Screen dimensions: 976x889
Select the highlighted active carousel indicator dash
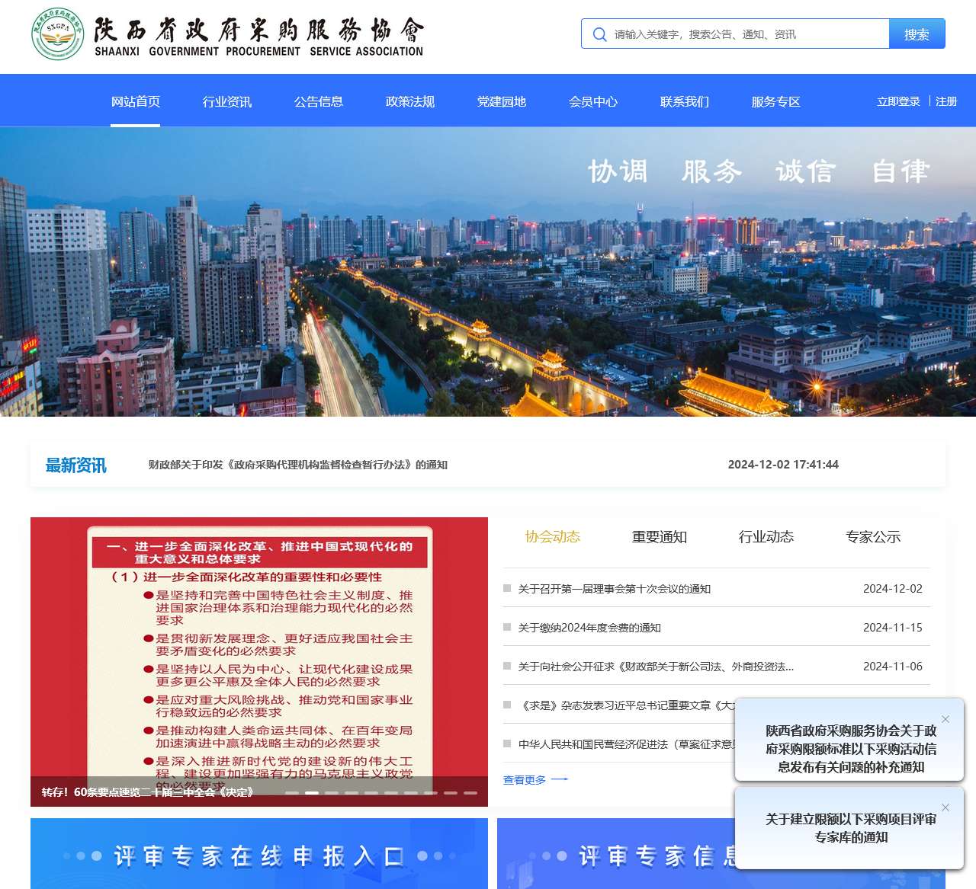coord(312,793)
